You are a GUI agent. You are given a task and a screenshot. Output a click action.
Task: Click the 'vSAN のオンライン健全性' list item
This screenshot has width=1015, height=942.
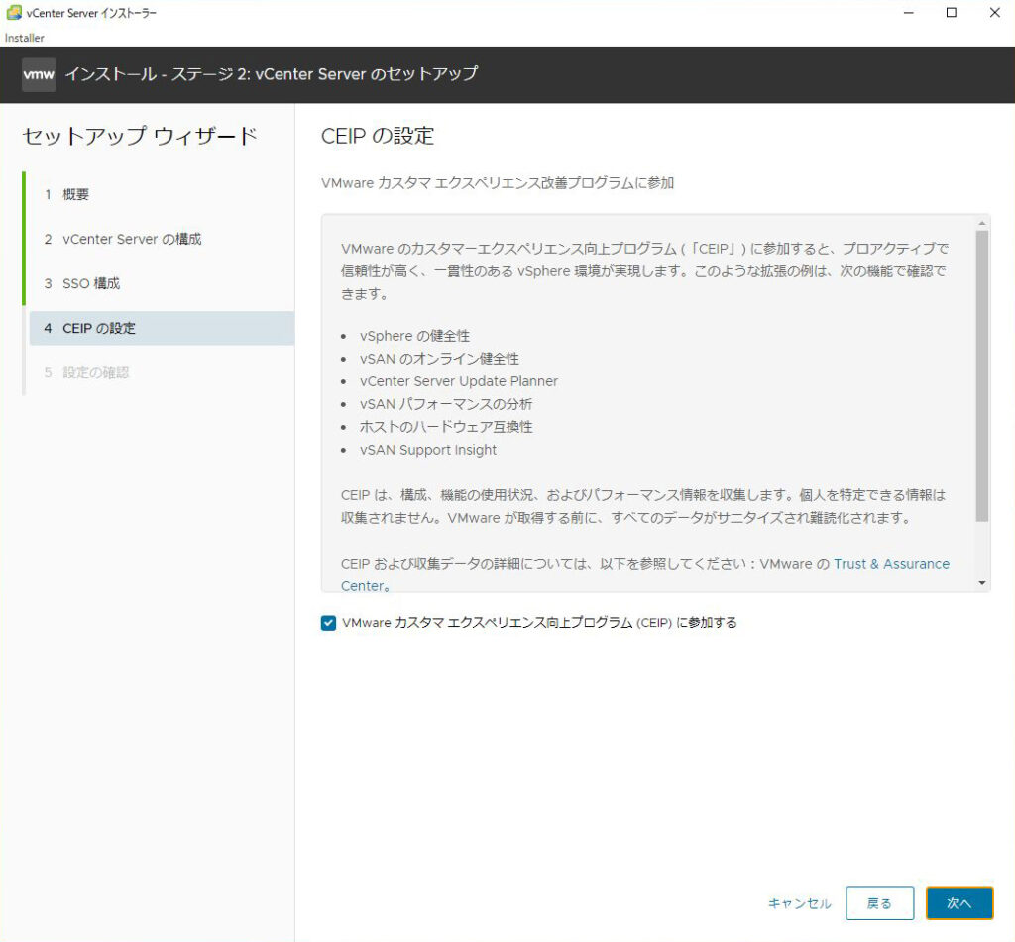(439, 359)
